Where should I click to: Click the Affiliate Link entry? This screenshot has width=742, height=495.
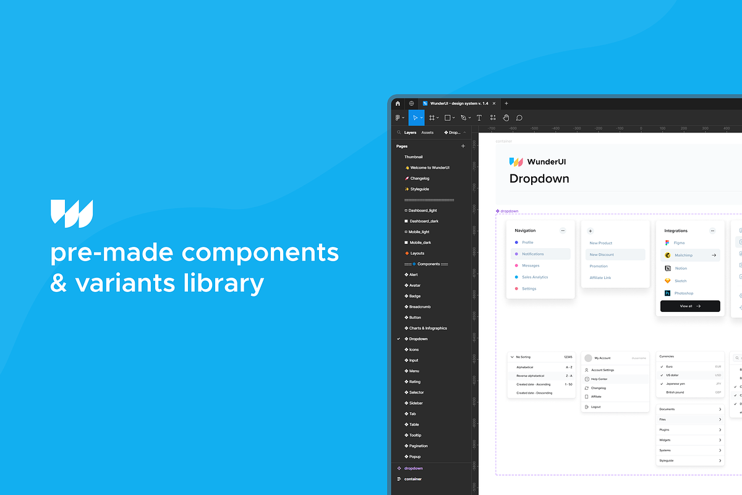point(600,277)
